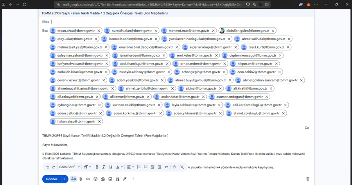Remove resul.kurt@tbmm.gov.tr recipient
Viewport: 352px width, 185px height.
pos(288,47)
